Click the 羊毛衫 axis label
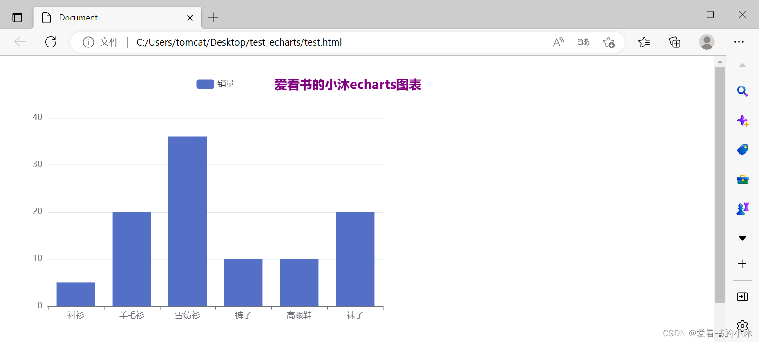The width and height of the screenshot is (759, 342). click(132, 315)
